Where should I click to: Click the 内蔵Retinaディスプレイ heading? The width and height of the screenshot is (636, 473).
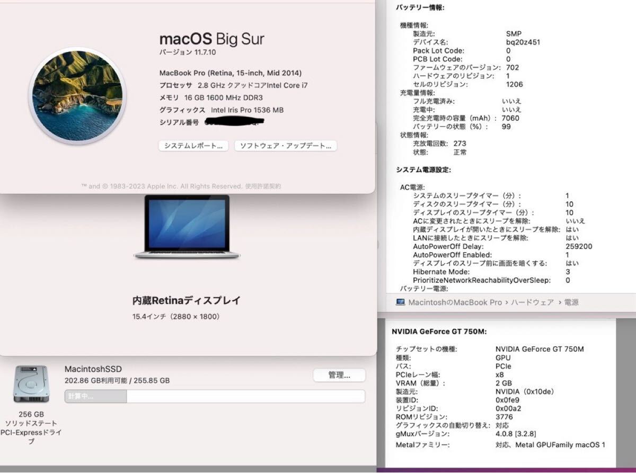pyautogui.click(x=187, y=301)
